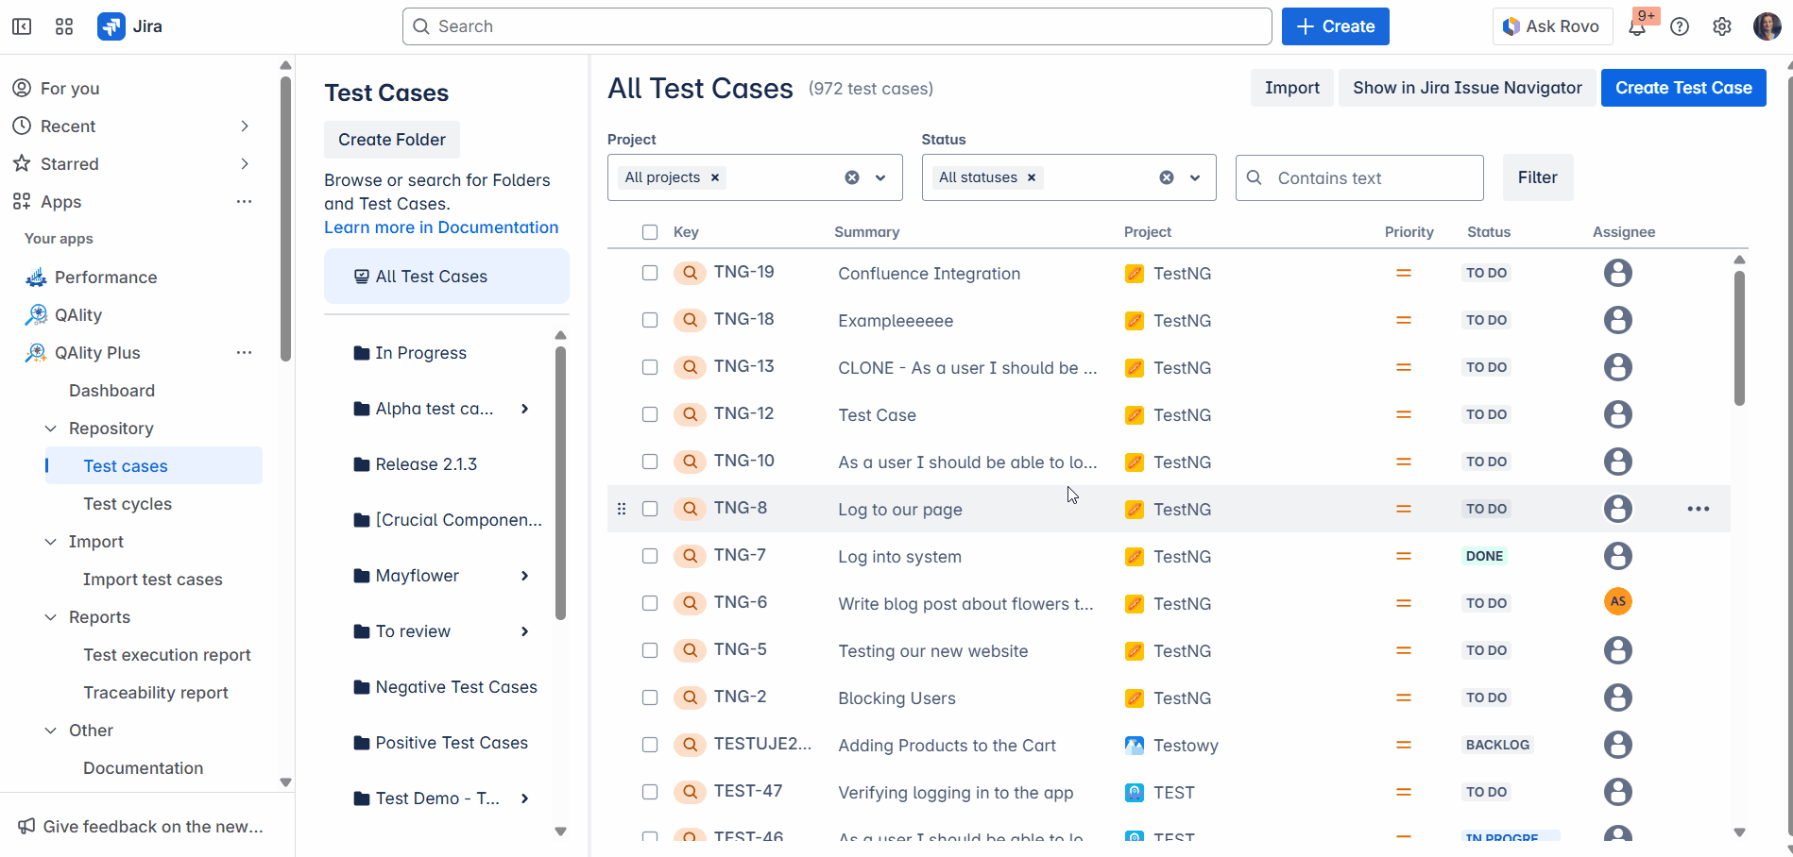1793x857 pixels.
Task: Click the Create button in the top bar
Action: pos(1335,26)
